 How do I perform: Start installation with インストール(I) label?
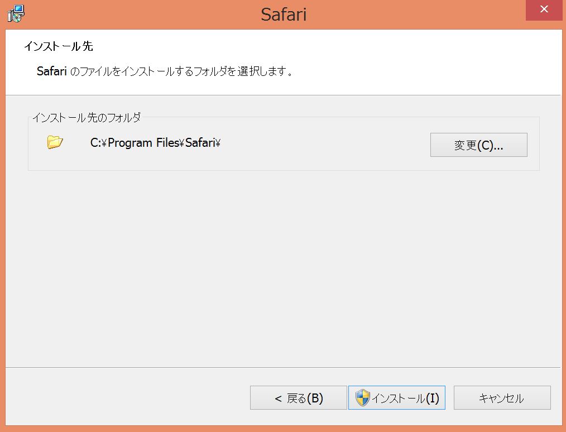[406, 399]
